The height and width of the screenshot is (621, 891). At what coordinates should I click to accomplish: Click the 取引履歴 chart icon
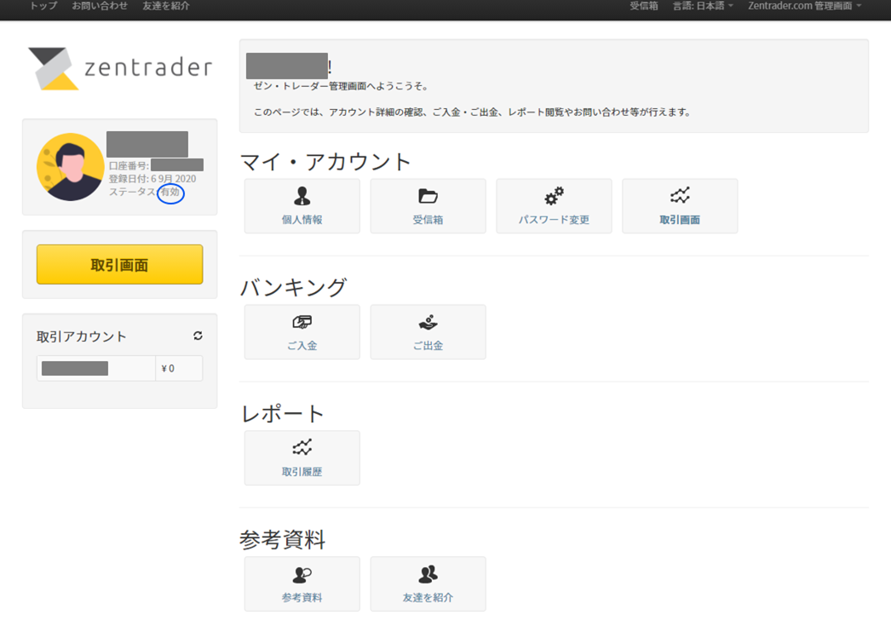pos(302,448)
